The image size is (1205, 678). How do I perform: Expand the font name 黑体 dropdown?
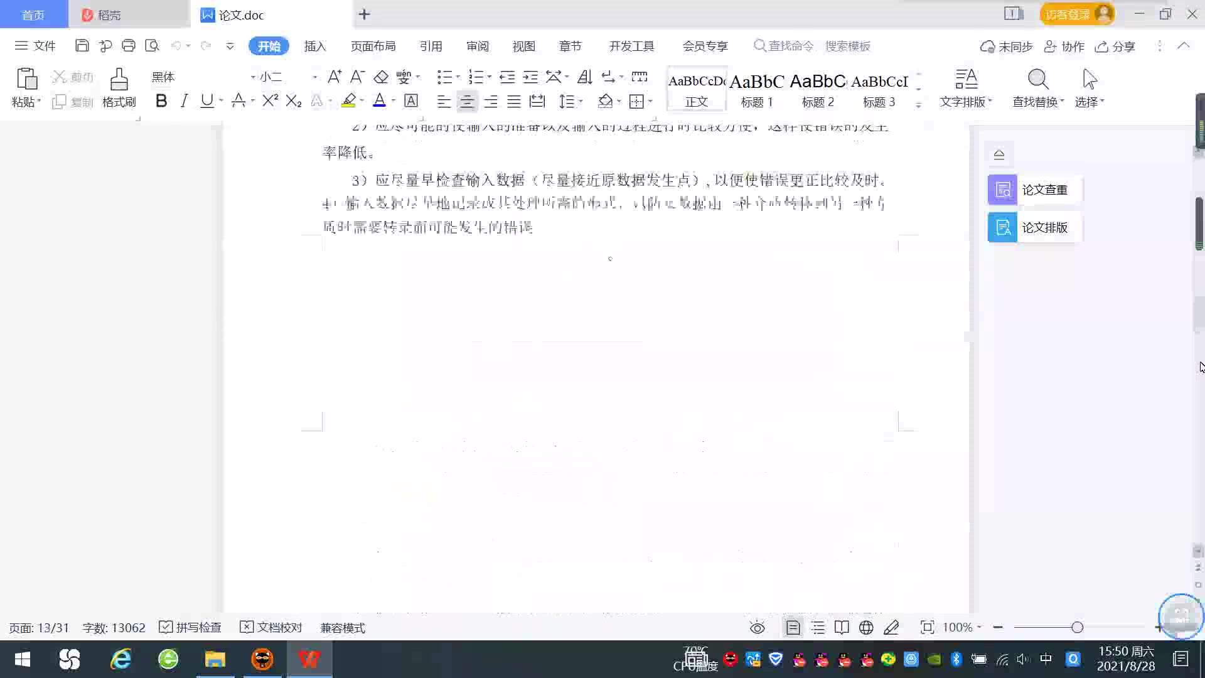[x=253, y=77]
